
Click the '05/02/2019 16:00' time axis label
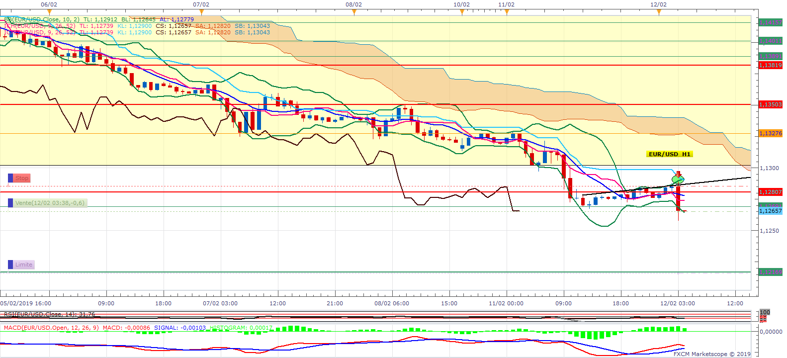point(26,303)
